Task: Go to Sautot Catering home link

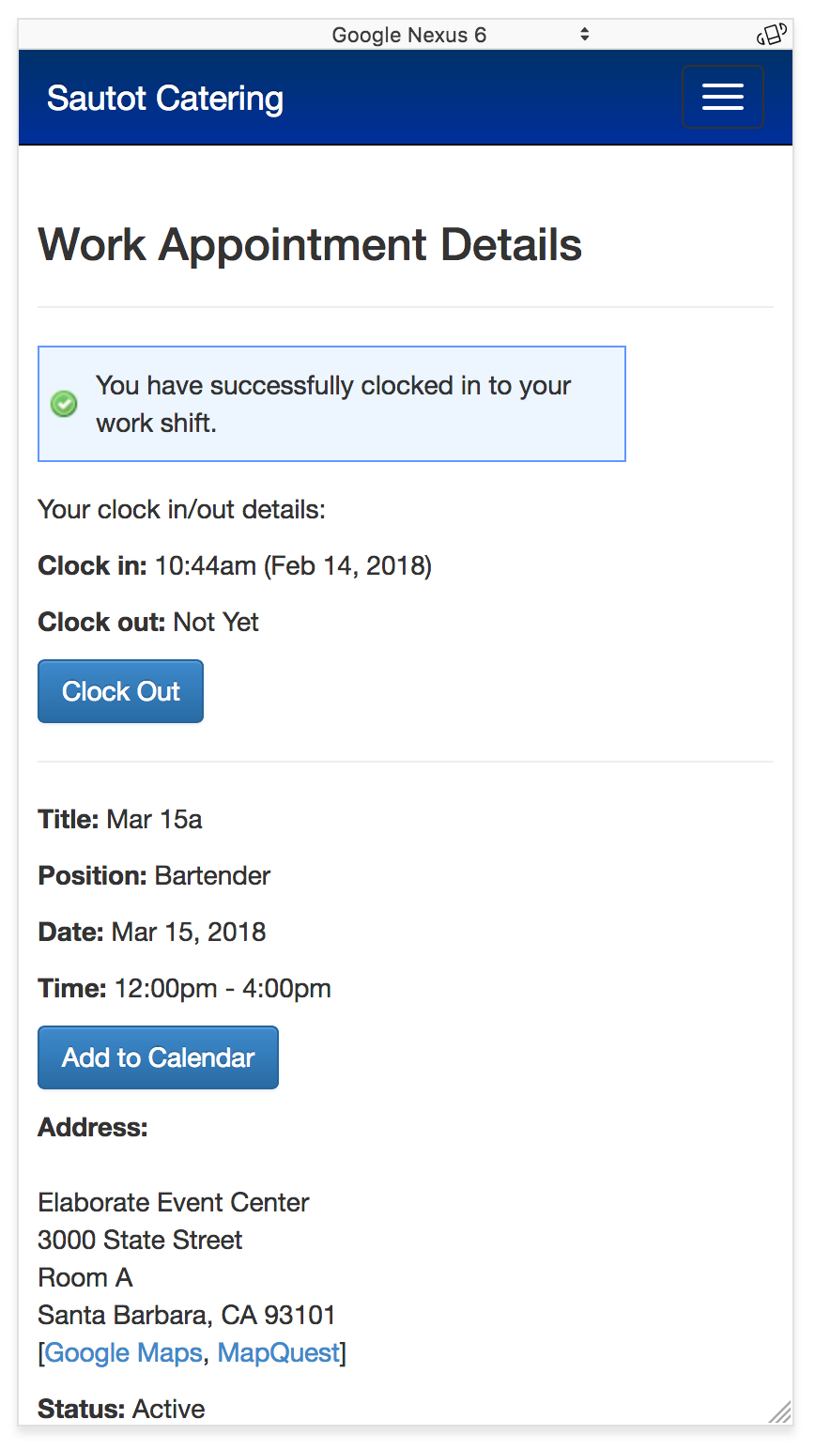Action: [x=165, y=98]
